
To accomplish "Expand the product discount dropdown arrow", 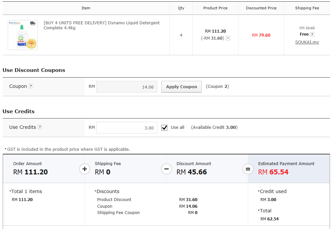I will coord(228,38).
